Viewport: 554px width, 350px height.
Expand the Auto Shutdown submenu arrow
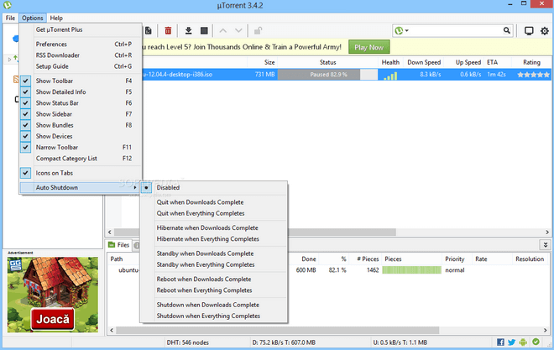point(136,187)
